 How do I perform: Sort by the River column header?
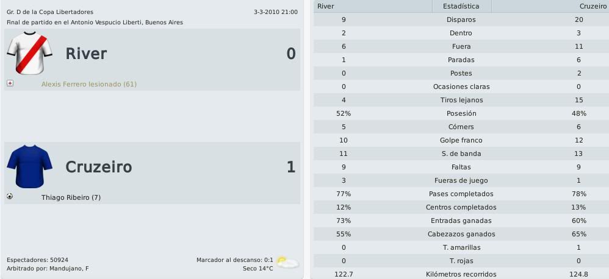[x=373, y=6]
